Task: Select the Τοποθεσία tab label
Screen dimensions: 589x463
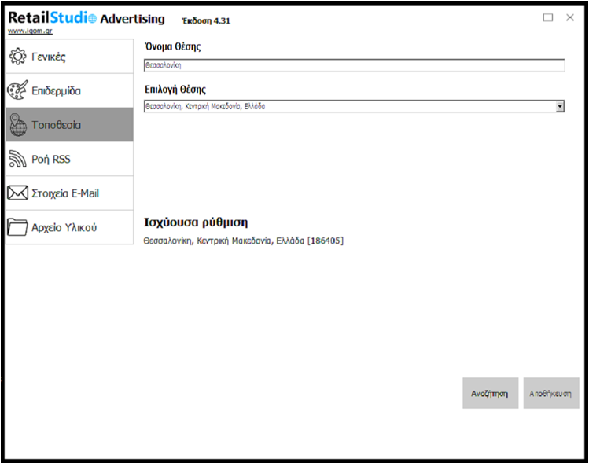Action: tap(56, 125)
